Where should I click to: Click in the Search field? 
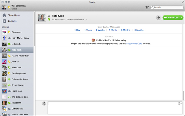tap(167, 7)
